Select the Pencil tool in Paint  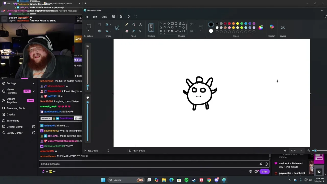click(127, 24)
